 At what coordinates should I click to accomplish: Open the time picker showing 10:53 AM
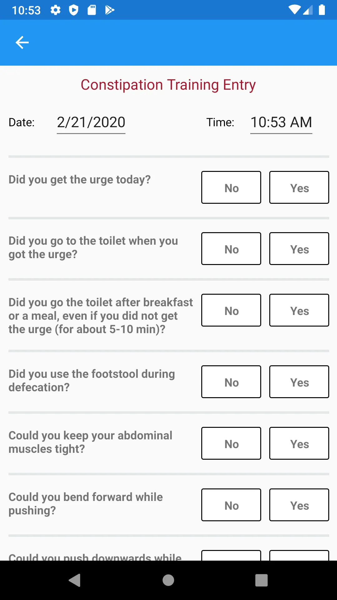(x=281, y=122)
